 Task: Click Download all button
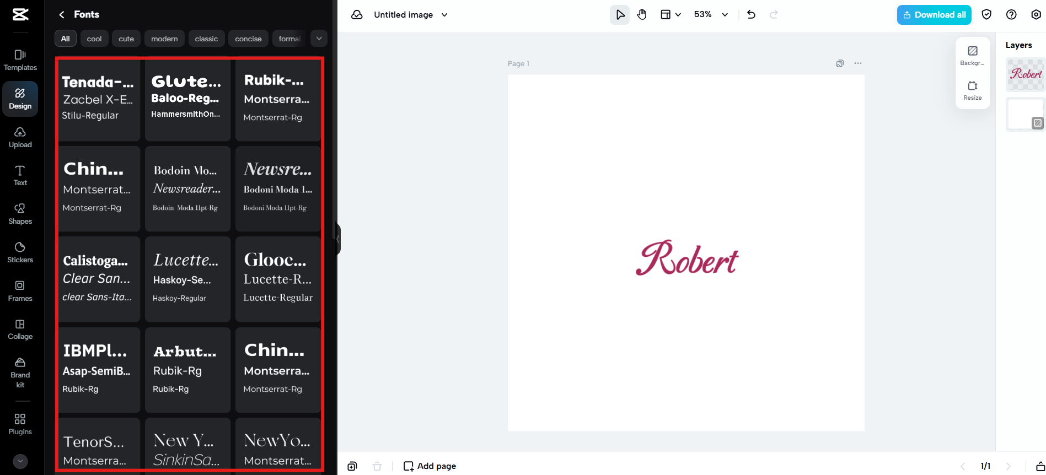click(934, 15)
